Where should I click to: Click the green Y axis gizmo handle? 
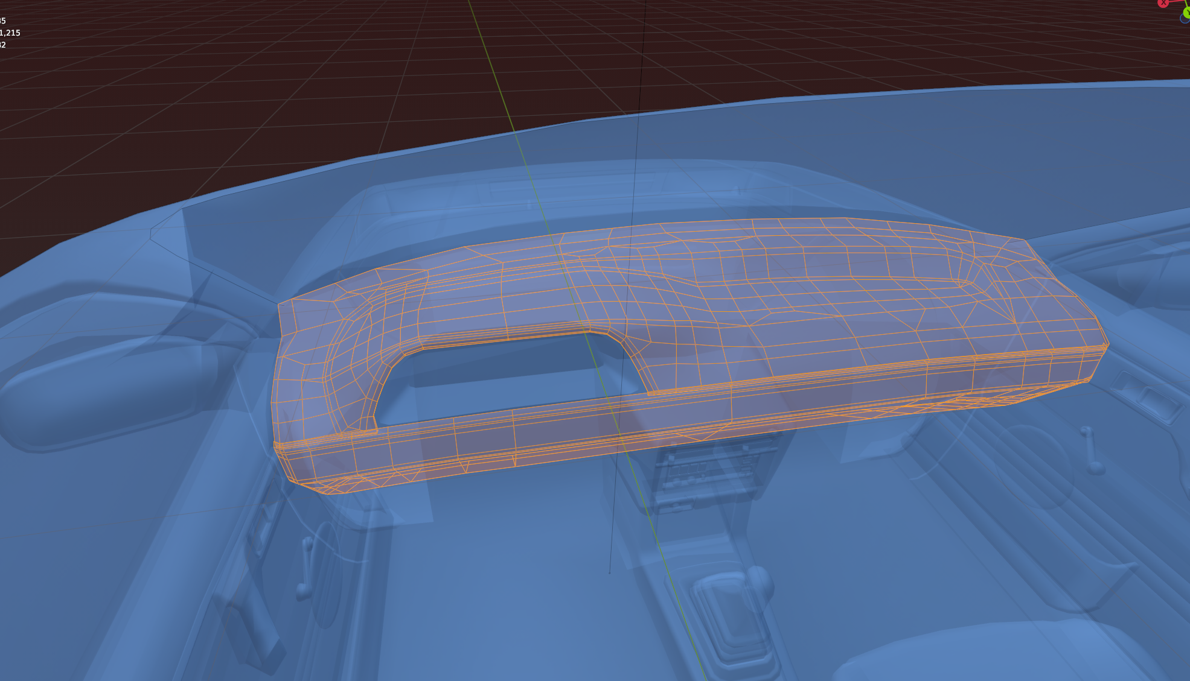(x=1186, y=12)
